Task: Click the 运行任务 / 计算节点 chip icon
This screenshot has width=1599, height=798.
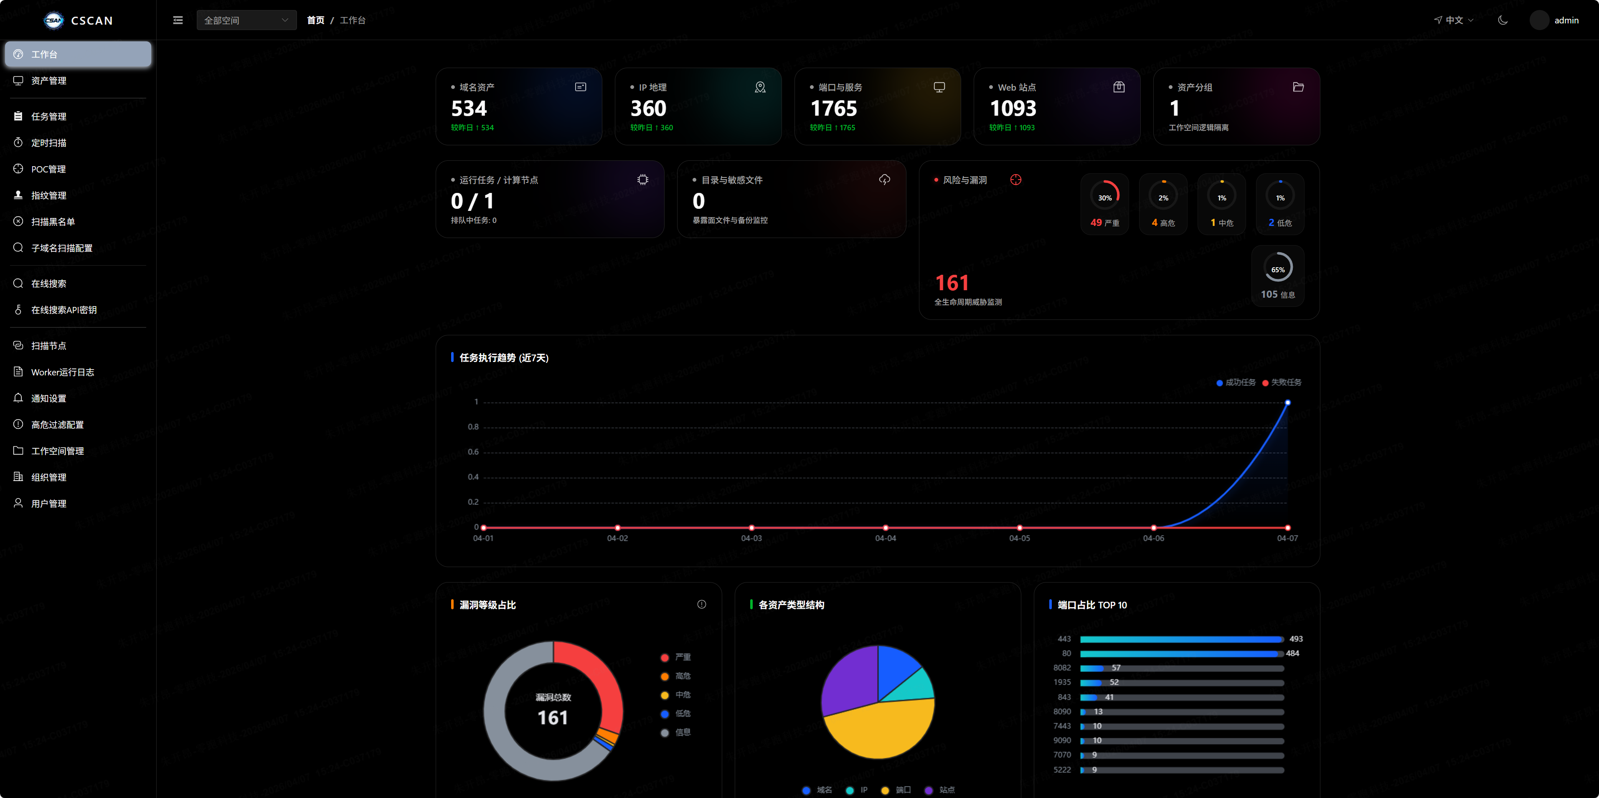Action: 642,180
